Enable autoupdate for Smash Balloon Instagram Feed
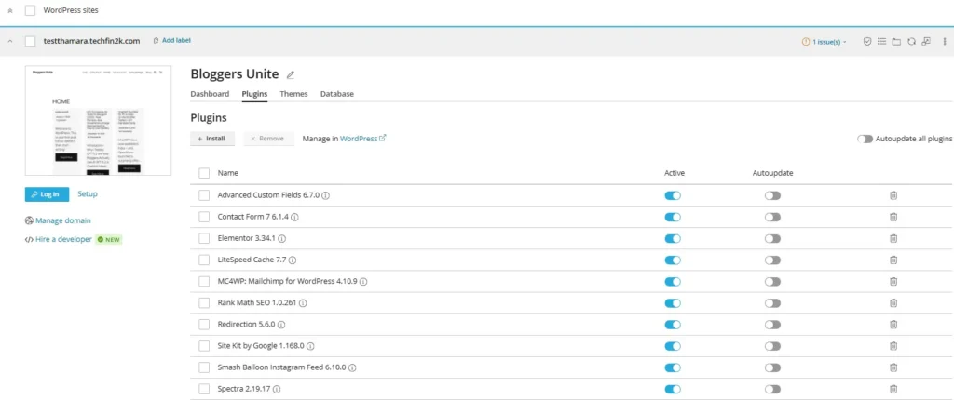This screenshot has width=954, height=400. tap(772, 367)
